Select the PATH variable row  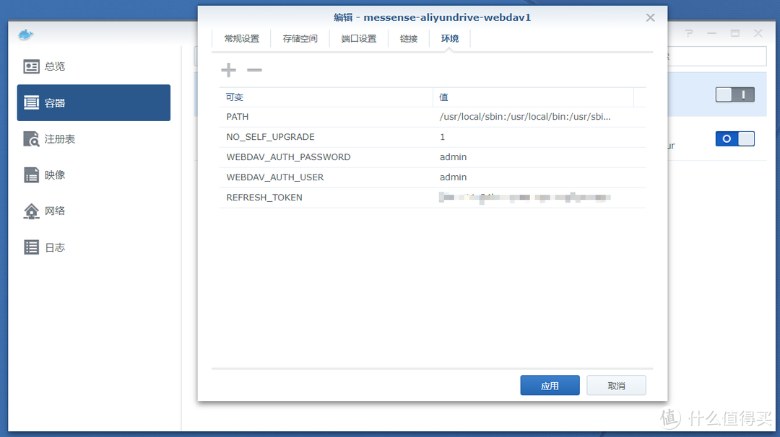(433, 117)
